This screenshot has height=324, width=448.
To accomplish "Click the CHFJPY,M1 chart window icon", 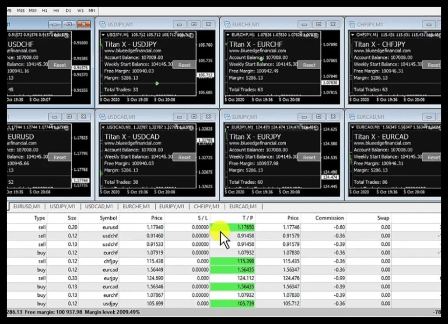I will click(x=352, y=24).
